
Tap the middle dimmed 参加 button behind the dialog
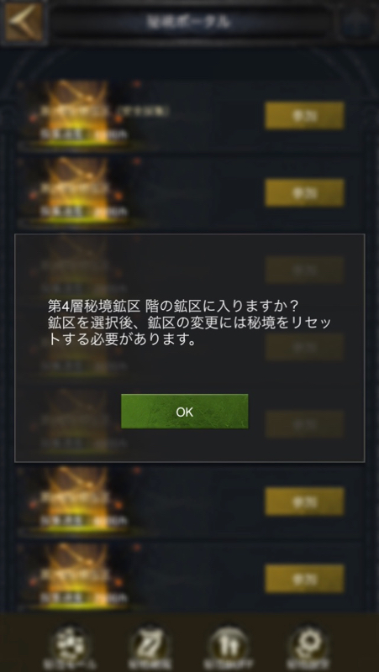[x=304, y=347]
